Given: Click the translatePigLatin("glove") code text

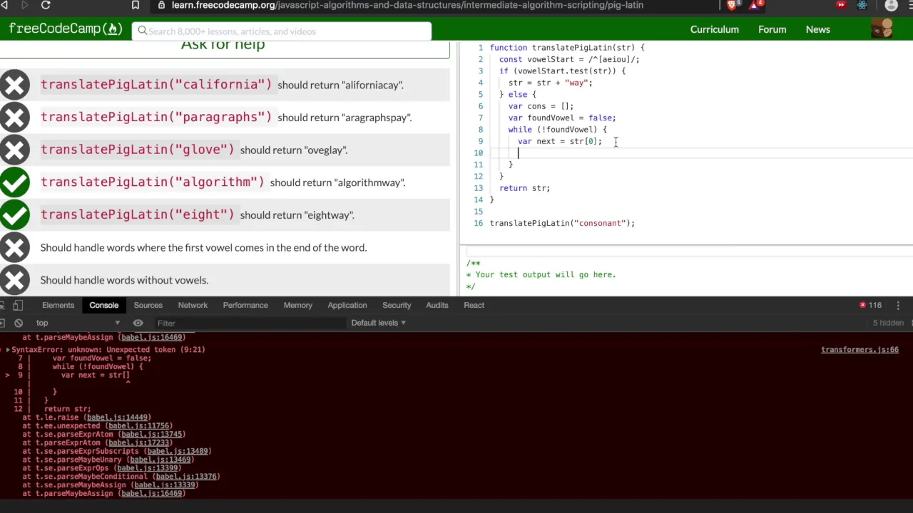Looking at the screenshot, I should pos(137,150).
